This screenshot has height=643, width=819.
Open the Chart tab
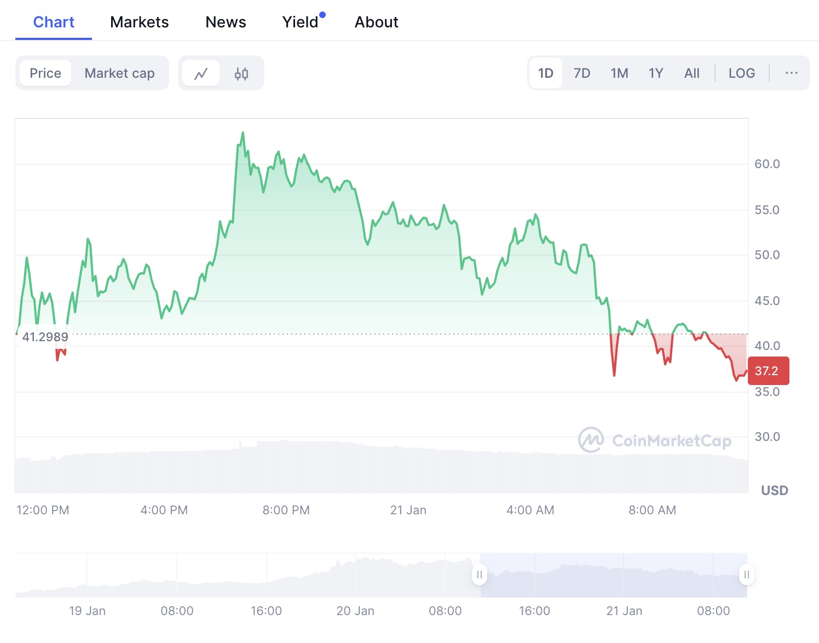[54, 22]
